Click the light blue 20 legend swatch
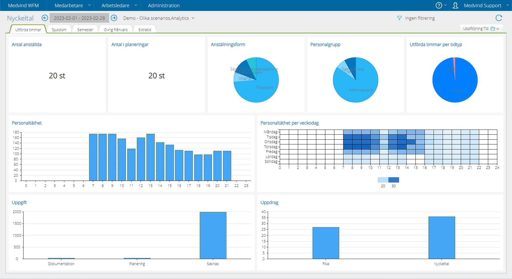Image resolution: width=512 pixels, height=279 pixels. (x=383, y=180)
